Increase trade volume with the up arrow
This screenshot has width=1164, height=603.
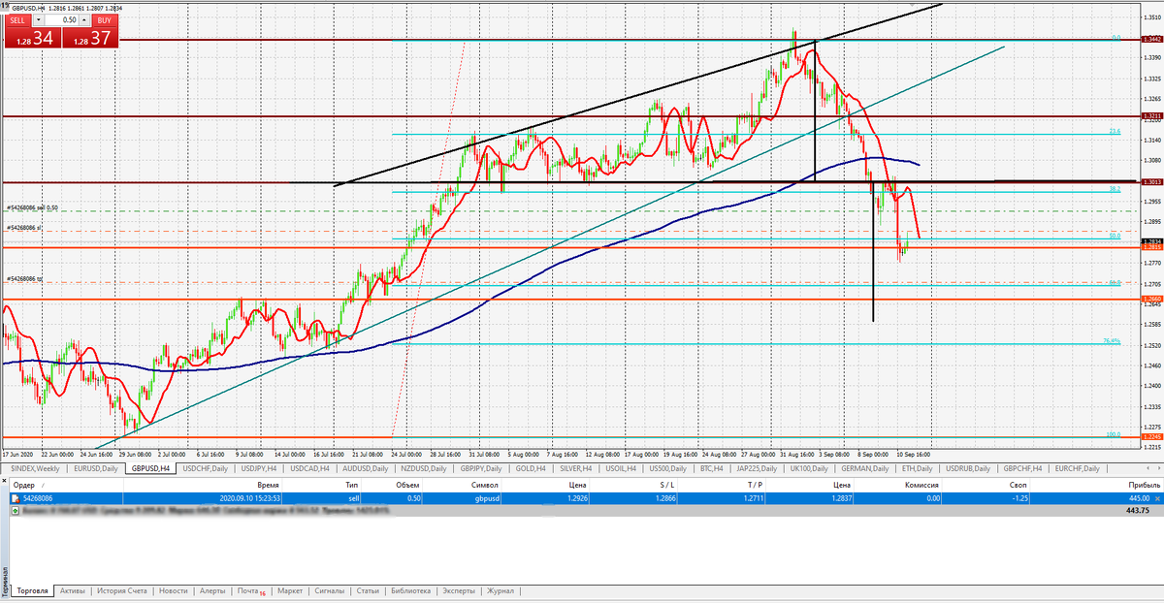point(83,19)
